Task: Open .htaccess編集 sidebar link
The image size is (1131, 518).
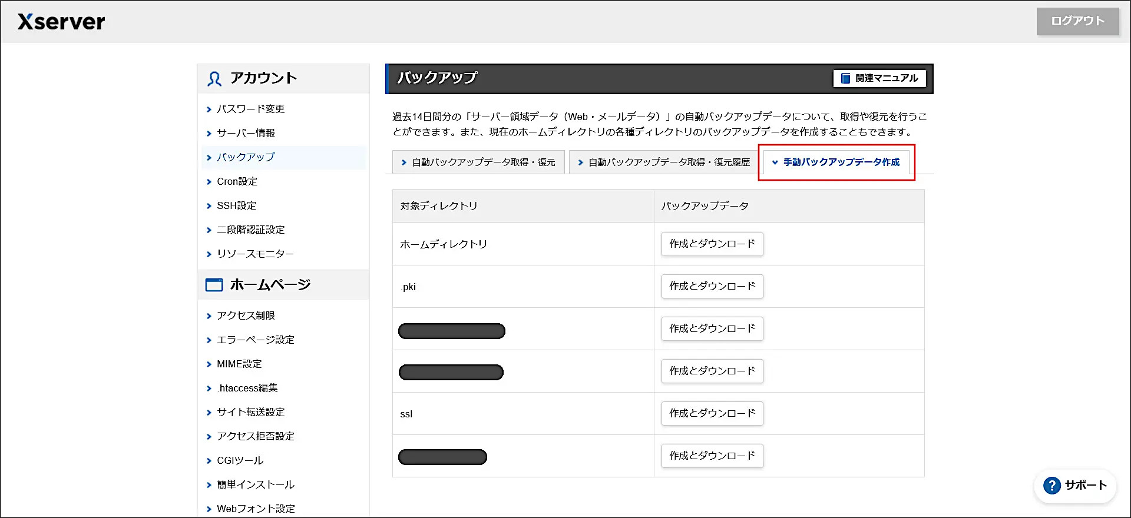Action: (x=247, y=388)
